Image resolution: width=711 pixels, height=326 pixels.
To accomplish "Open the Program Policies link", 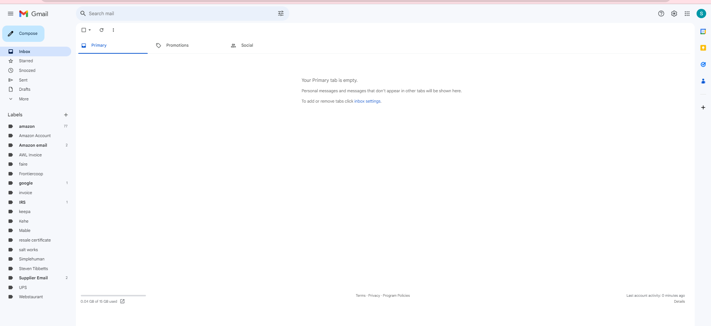I will 396,296.
